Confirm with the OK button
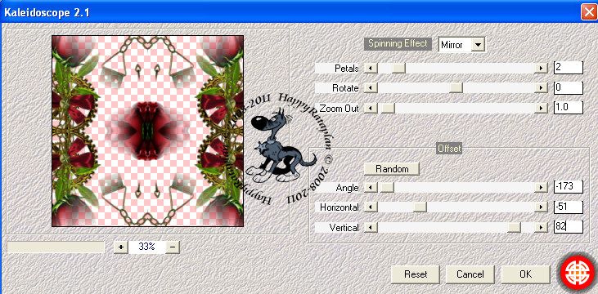The width and height of the screenshot is (598, 294). (525, 274)
